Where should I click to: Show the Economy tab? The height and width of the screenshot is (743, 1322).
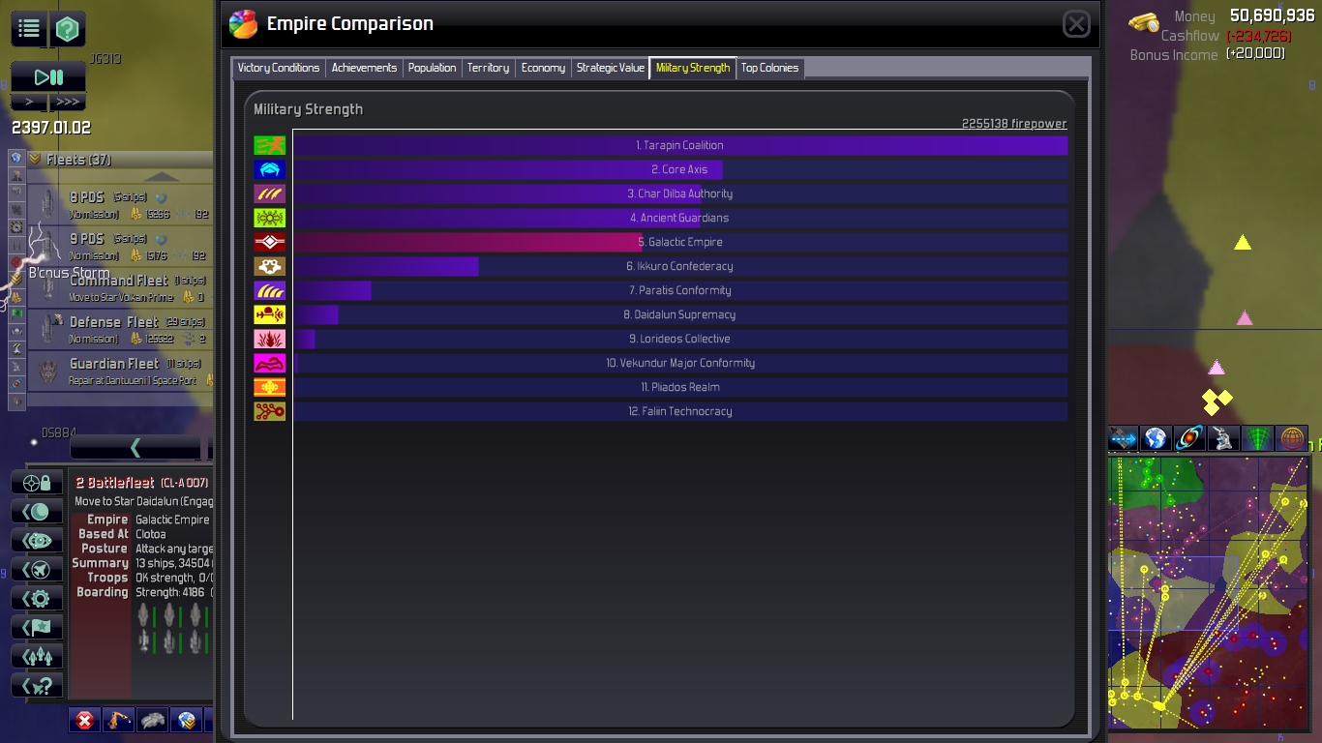pos(543,68)
